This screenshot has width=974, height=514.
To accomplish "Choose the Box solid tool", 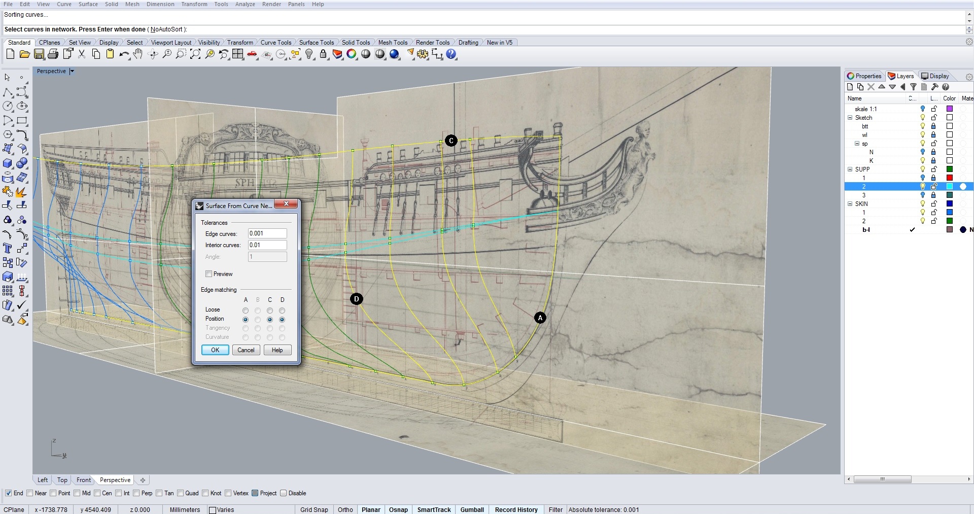I will point(8,163).
